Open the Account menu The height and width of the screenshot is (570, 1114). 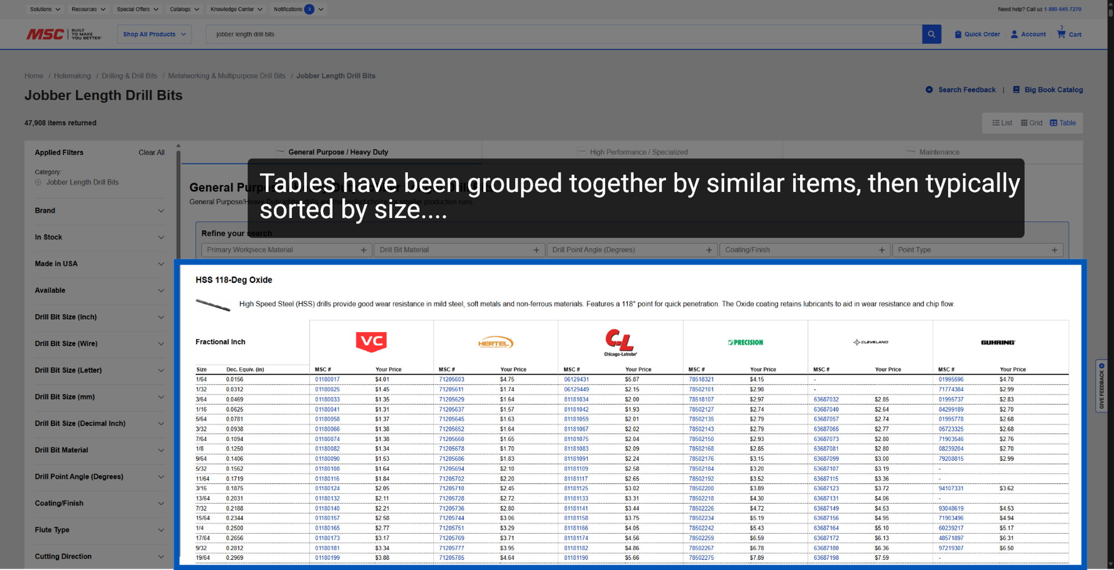(x=1028, y=34)
